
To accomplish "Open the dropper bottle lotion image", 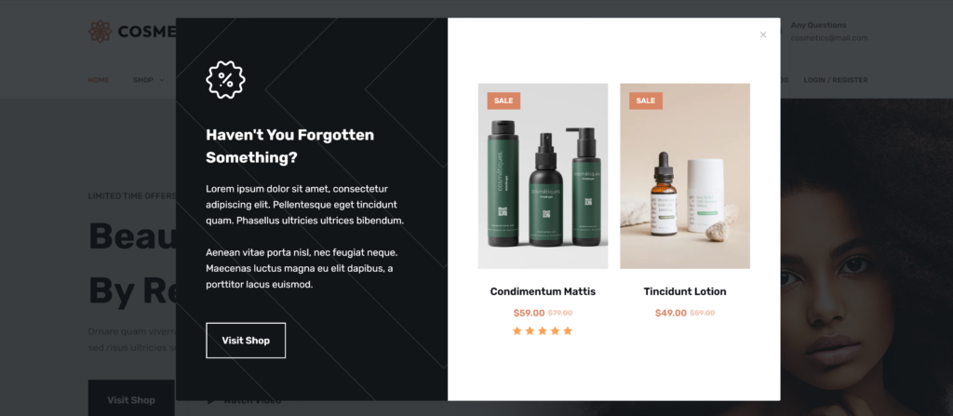I will [x=685, y=176].
